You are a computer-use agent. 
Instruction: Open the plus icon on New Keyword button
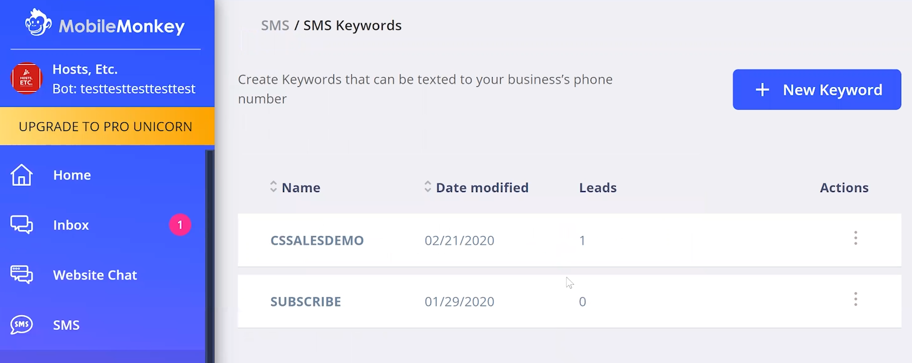762,90
